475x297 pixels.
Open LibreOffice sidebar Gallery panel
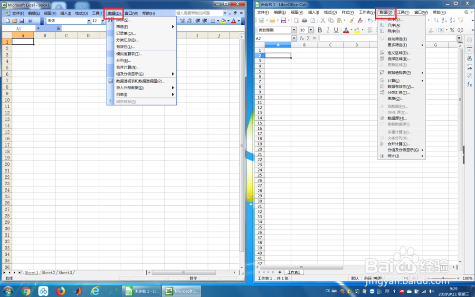pos(469,67)
